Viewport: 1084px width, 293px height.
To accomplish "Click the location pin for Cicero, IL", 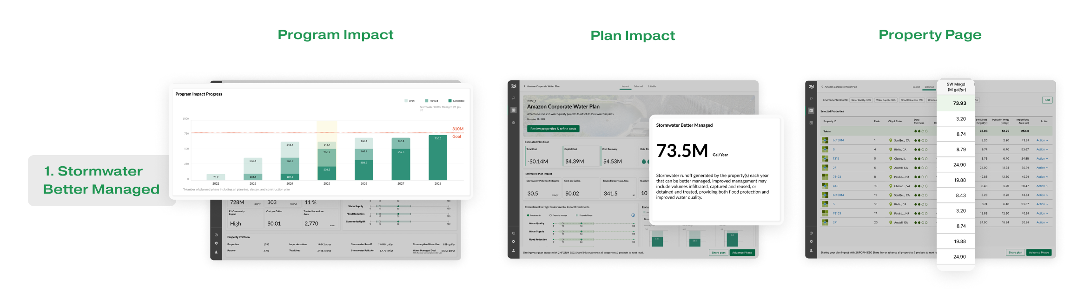I will 891,158.
